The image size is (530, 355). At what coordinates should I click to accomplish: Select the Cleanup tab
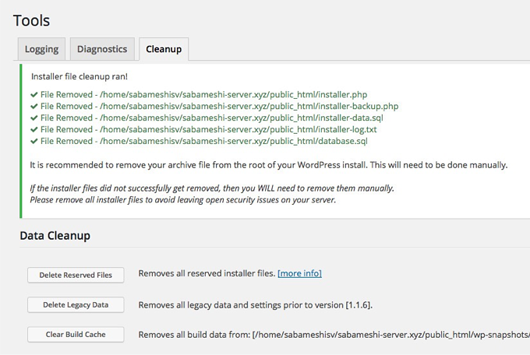(164, 49)
